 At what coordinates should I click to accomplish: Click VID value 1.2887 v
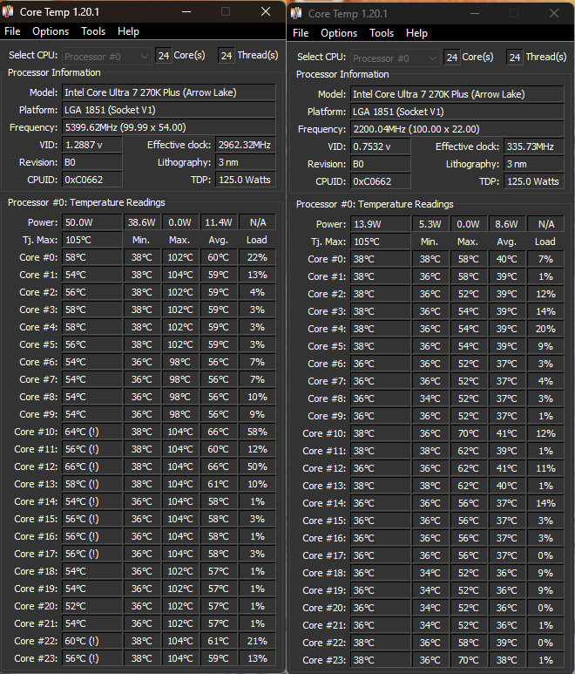point(92,145)
